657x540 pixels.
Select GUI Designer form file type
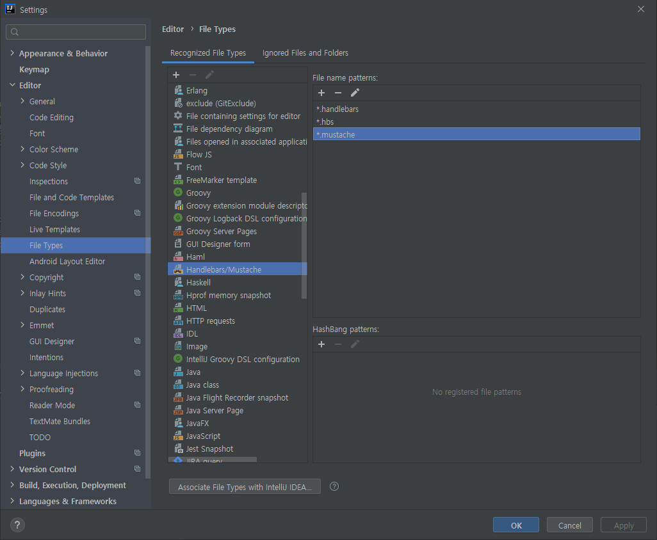tap(238, 244)
